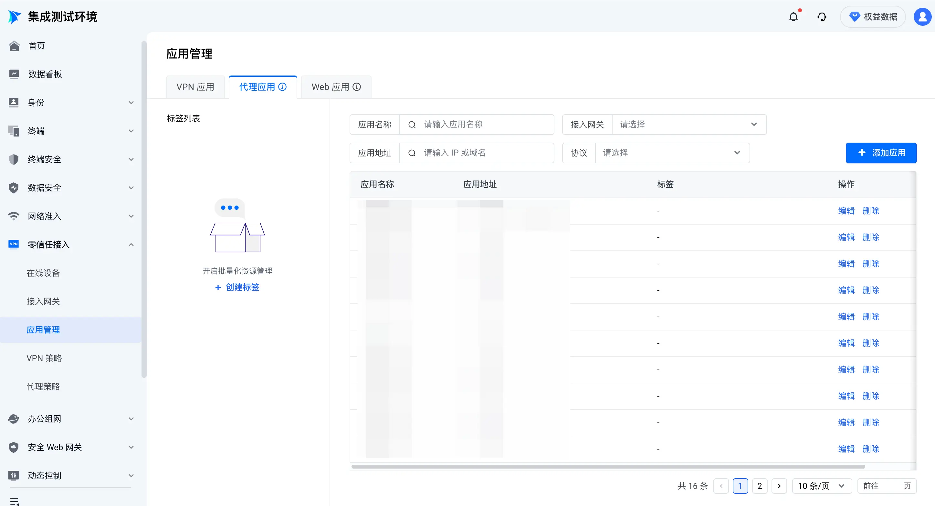This screenshot has width=935, height=506.
Task: Click the 创建标签 link
Action: [x=237, y=287]
